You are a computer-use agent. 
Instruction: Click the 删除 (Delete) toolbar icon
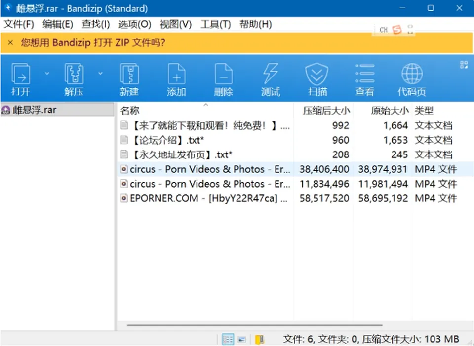pos(224,79)
